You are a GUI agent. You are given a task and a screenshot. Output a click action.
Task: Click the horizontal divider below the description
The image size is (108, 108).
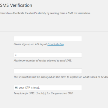point(54,31)
